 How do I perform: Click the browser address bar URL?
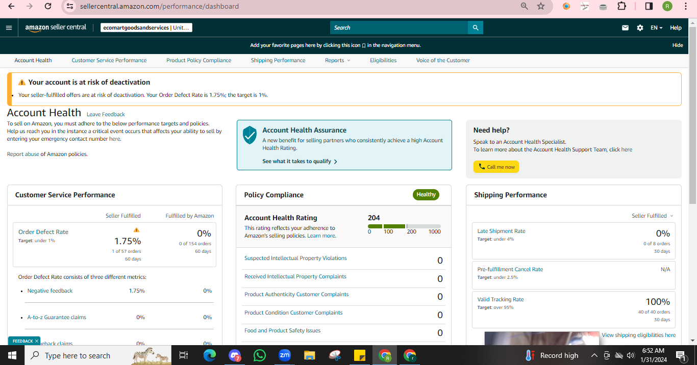159,6
